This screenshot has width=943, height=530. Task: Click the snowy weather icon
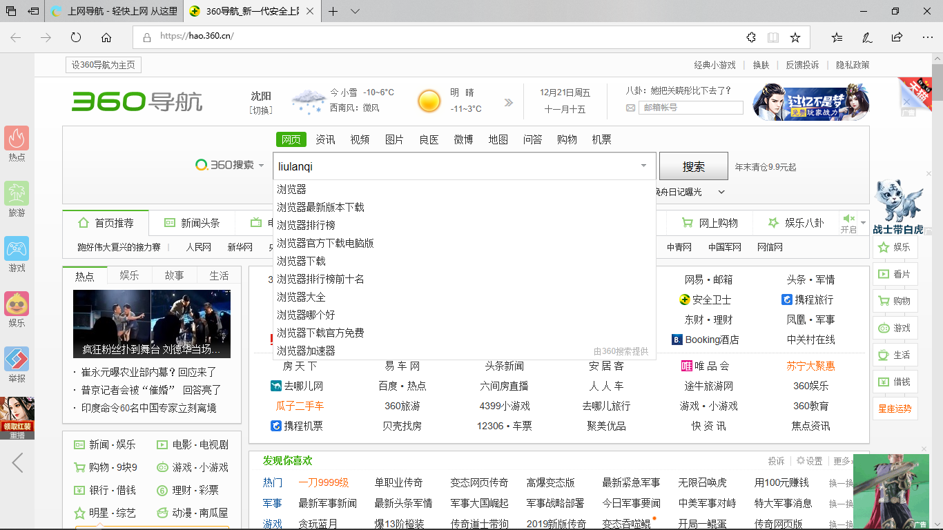tap(308, 101)
